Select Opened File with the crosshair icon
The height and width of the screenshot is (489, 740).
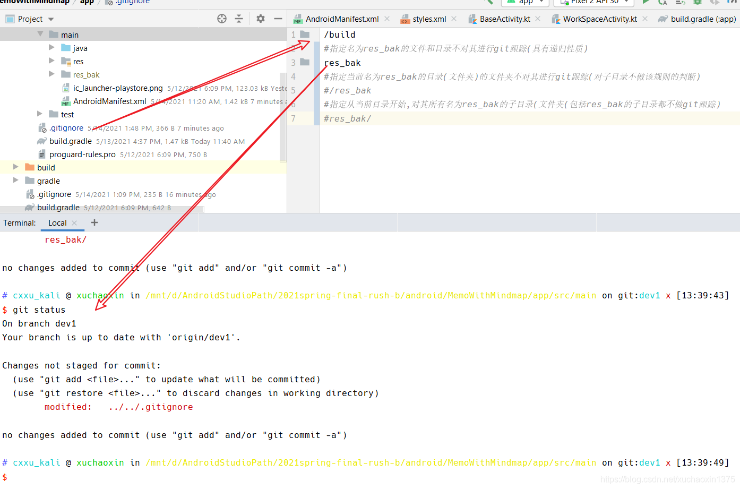point(222,19)
